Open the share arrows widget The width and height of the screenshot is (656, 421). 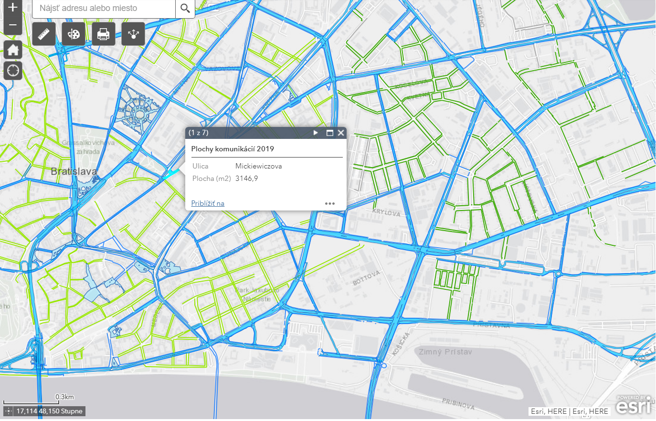pyautogui.click(x=133, y=34)
